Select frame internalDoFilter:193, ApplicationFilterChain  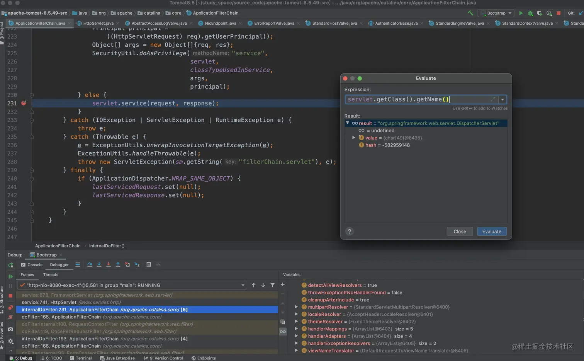pyautogui.click(x=147, y=339)
